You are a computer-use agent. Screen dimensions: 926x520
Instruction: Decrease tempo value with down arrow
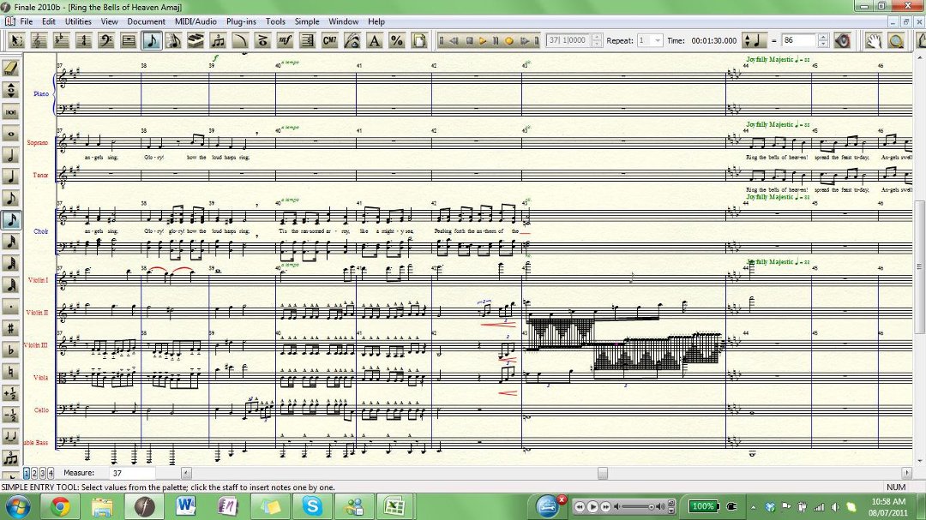click(823, 45)
